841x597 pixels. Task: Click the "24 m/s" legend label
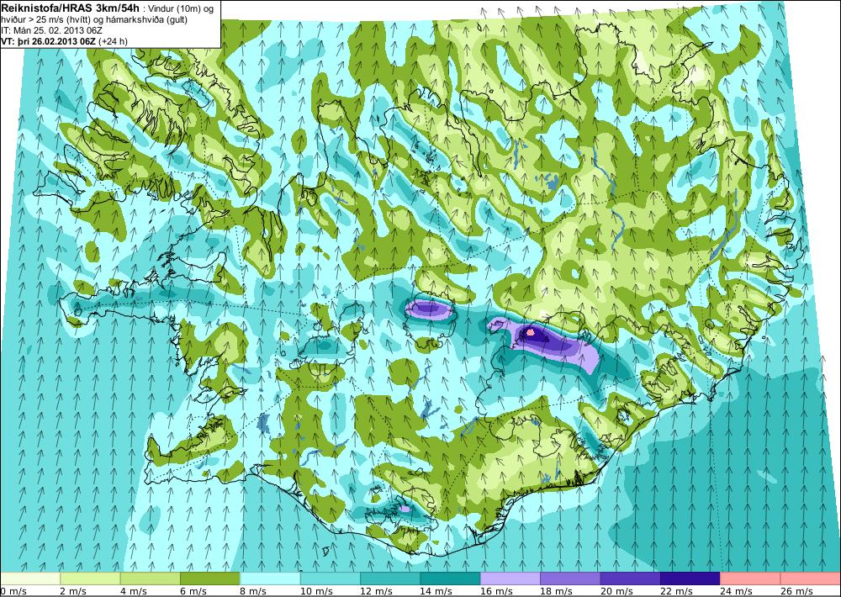(x=737, y=591)
